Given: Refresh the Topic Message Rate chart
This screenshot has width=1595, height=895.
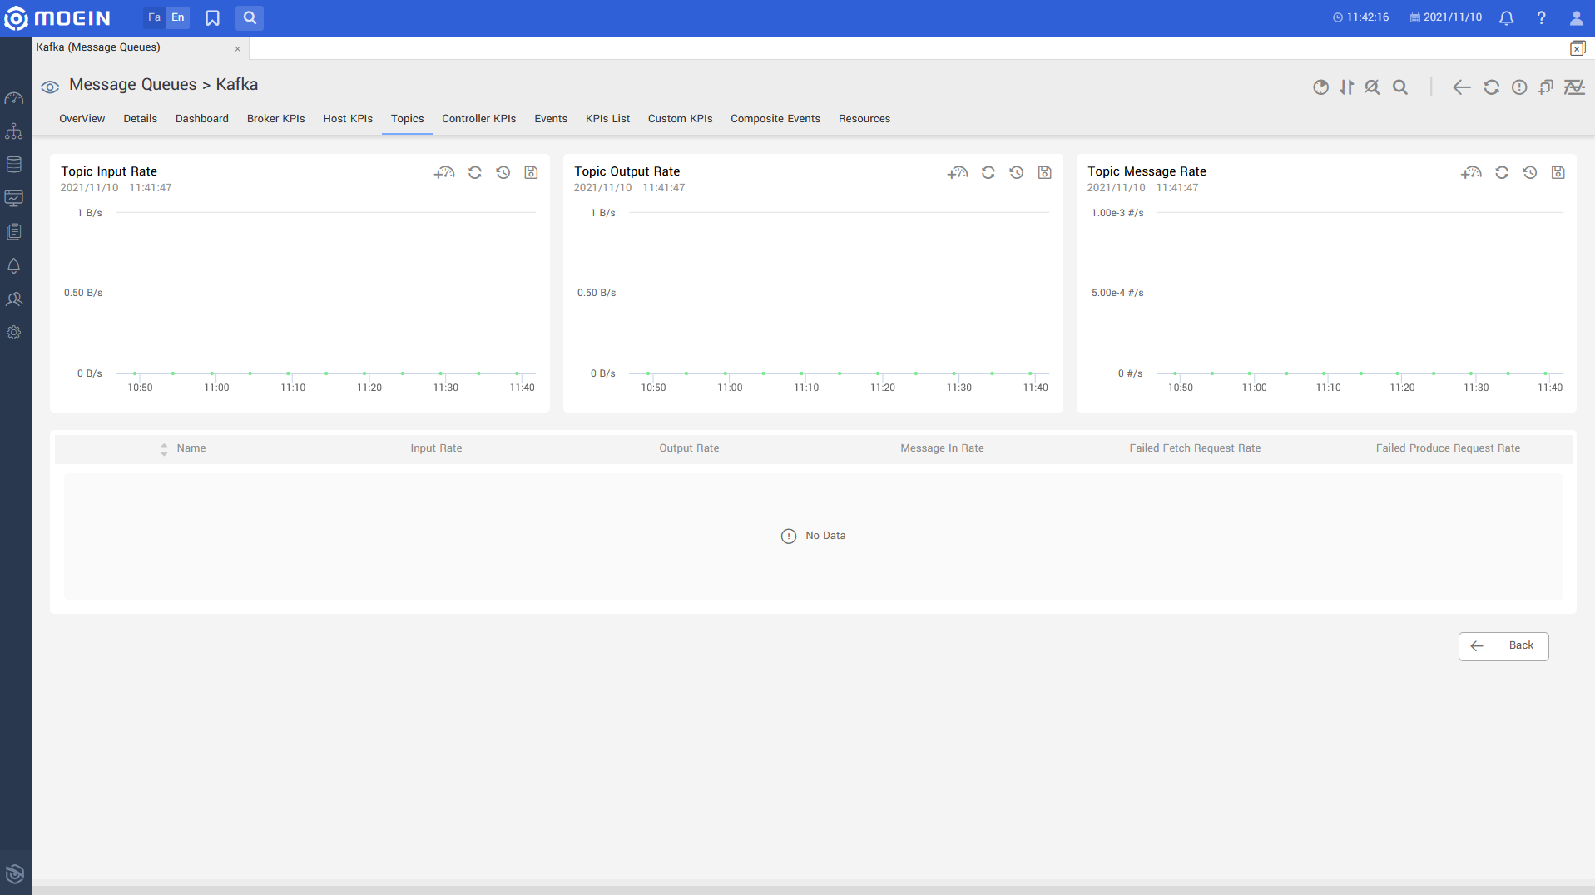Looking at the screenshot, I should [x=1502, y=172].
